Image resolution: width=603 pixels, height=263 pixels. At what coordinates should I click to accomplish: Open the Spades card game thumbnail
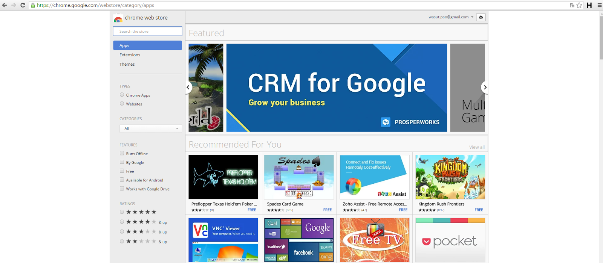click(x=299, y=177)
